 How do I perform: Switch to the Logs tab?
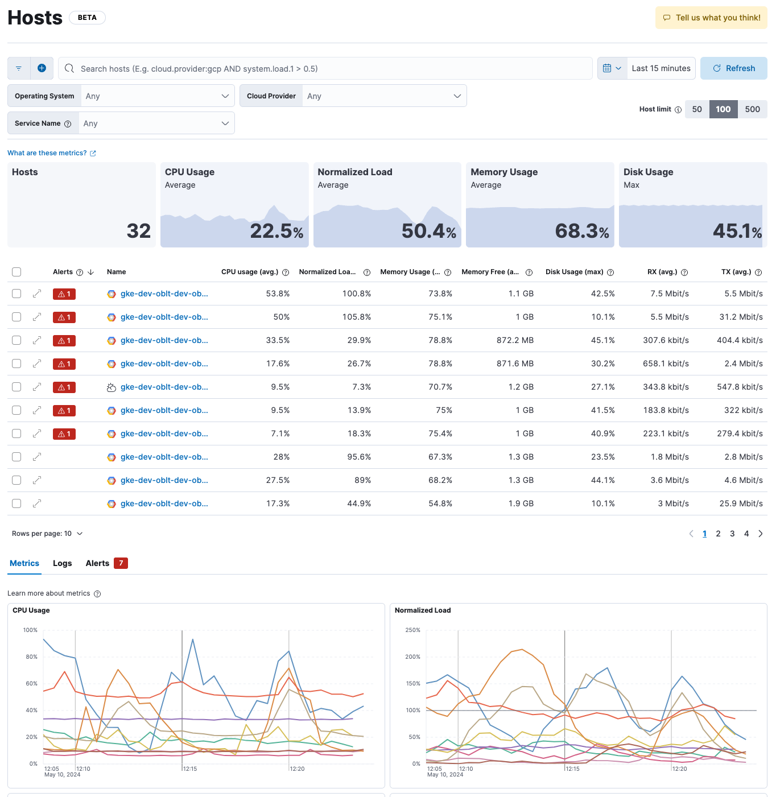62,563
